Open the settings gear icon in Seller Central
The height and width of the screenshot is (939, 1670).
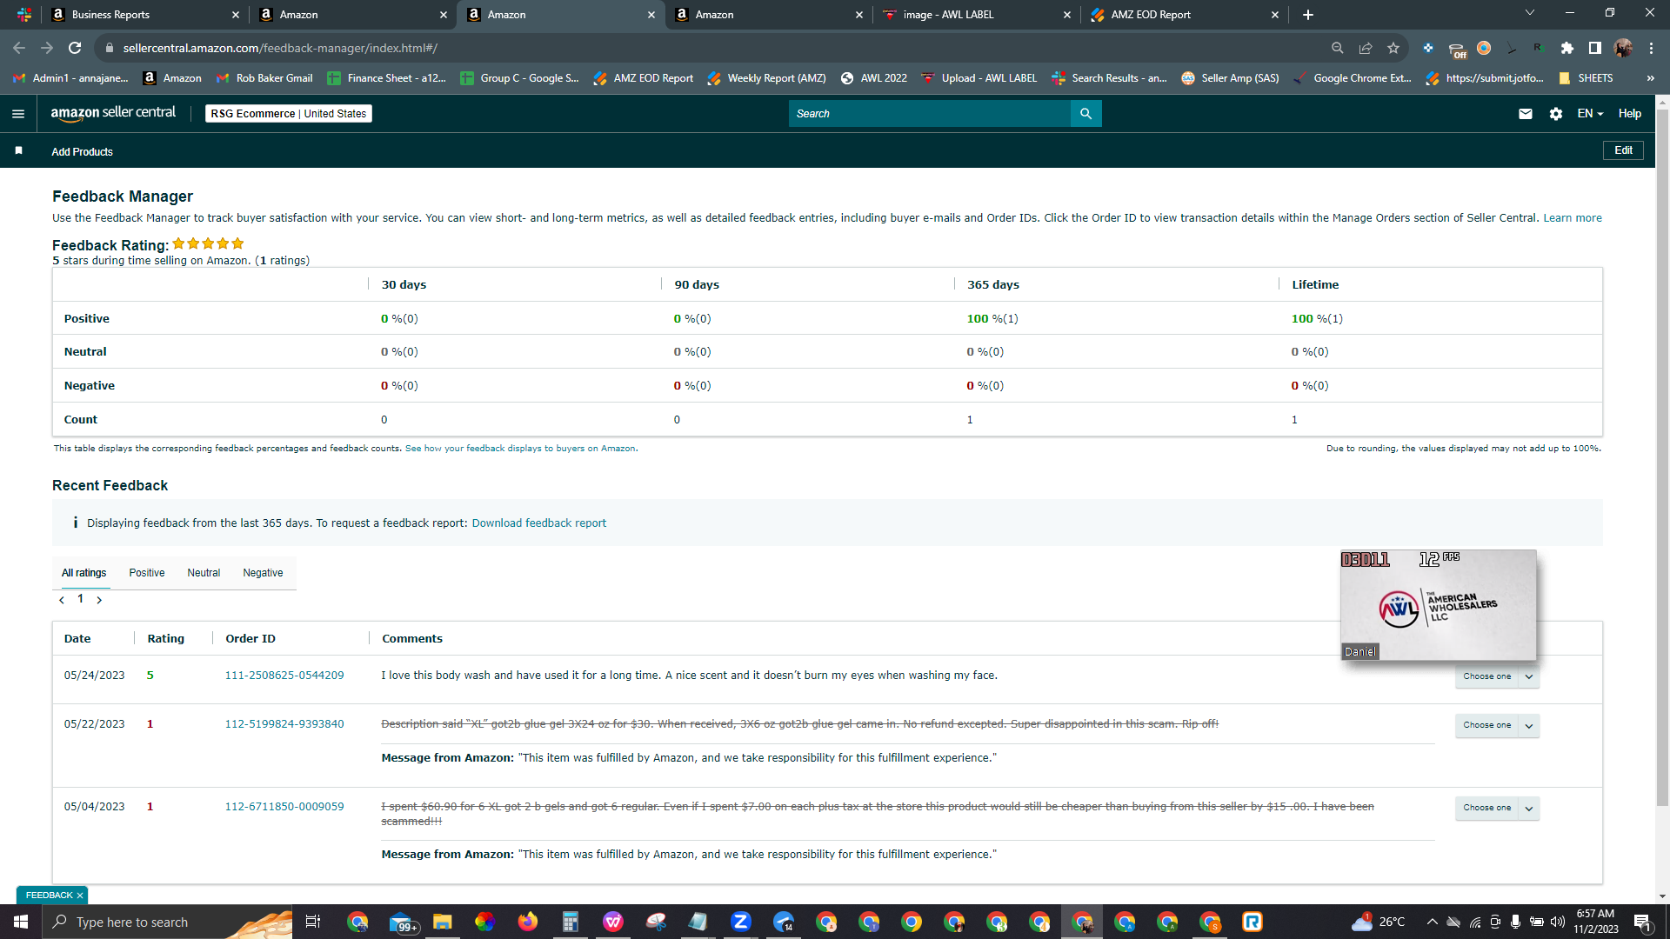[x=1556, y=114]
